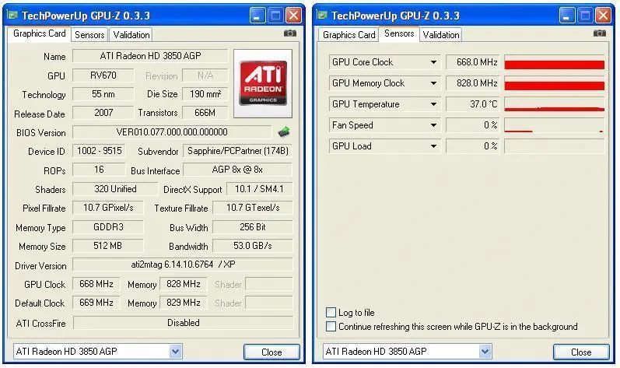Enable the Log to file checkbox
620x368 pixels.
pyautogui.click(x=331, y=312)
